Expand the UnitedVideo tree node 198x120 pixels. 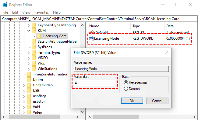point(24,85)
